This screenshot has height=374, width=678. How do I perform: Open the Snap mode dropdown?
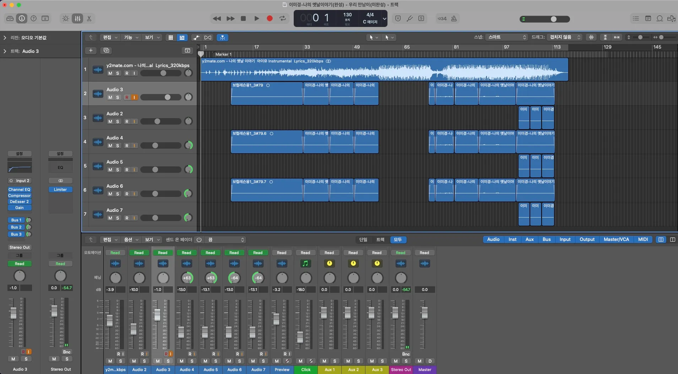coord(507,37)
